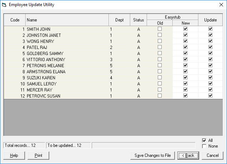Select the name SUZUKI KAREN
This screenshot has height=164, width=227.
coord(41,78)
